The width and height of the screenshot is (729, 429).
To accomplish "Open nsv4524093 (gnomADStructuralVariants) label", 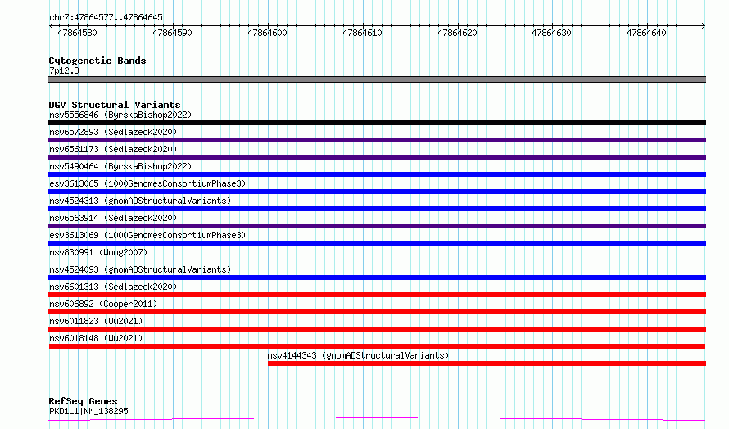I will coord(140,269).
